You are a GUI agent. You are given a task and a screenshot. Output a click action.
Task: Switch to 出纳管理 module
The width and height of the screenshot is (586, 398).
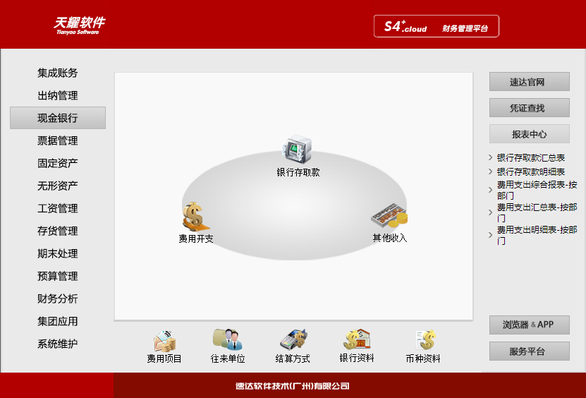(x=58, y=95)
